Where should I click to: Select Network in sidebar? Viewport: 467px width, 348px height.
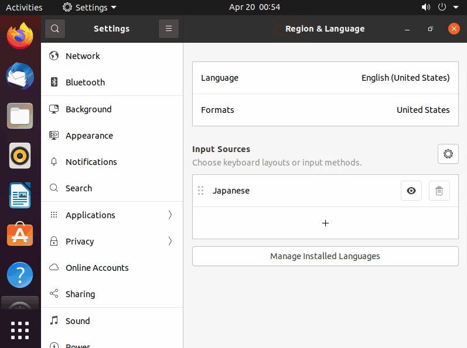click(x=112, y=56)
